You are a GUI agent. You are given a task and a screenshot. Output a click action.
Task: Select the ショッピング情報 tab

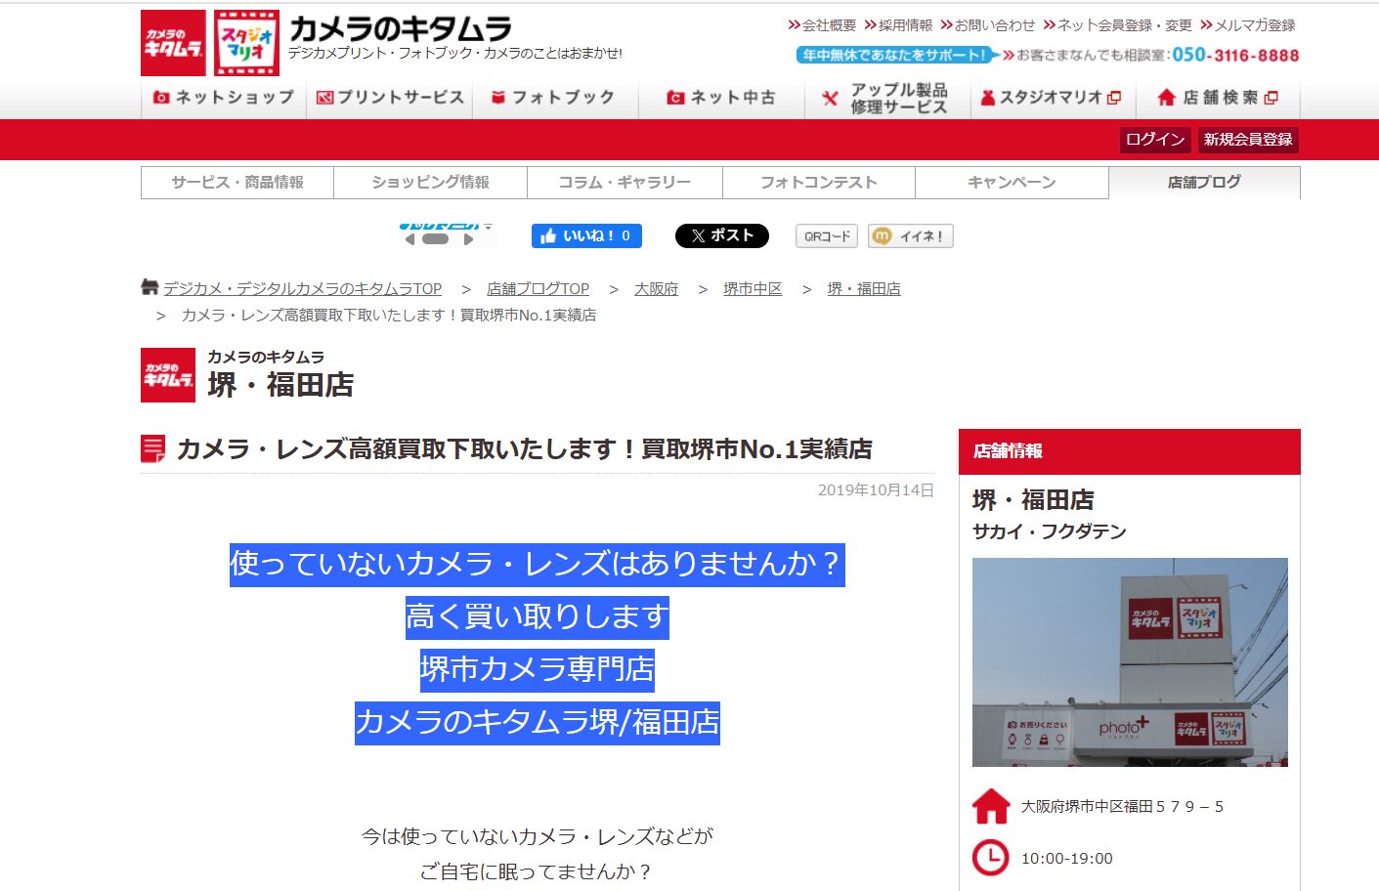coord(431,183)
